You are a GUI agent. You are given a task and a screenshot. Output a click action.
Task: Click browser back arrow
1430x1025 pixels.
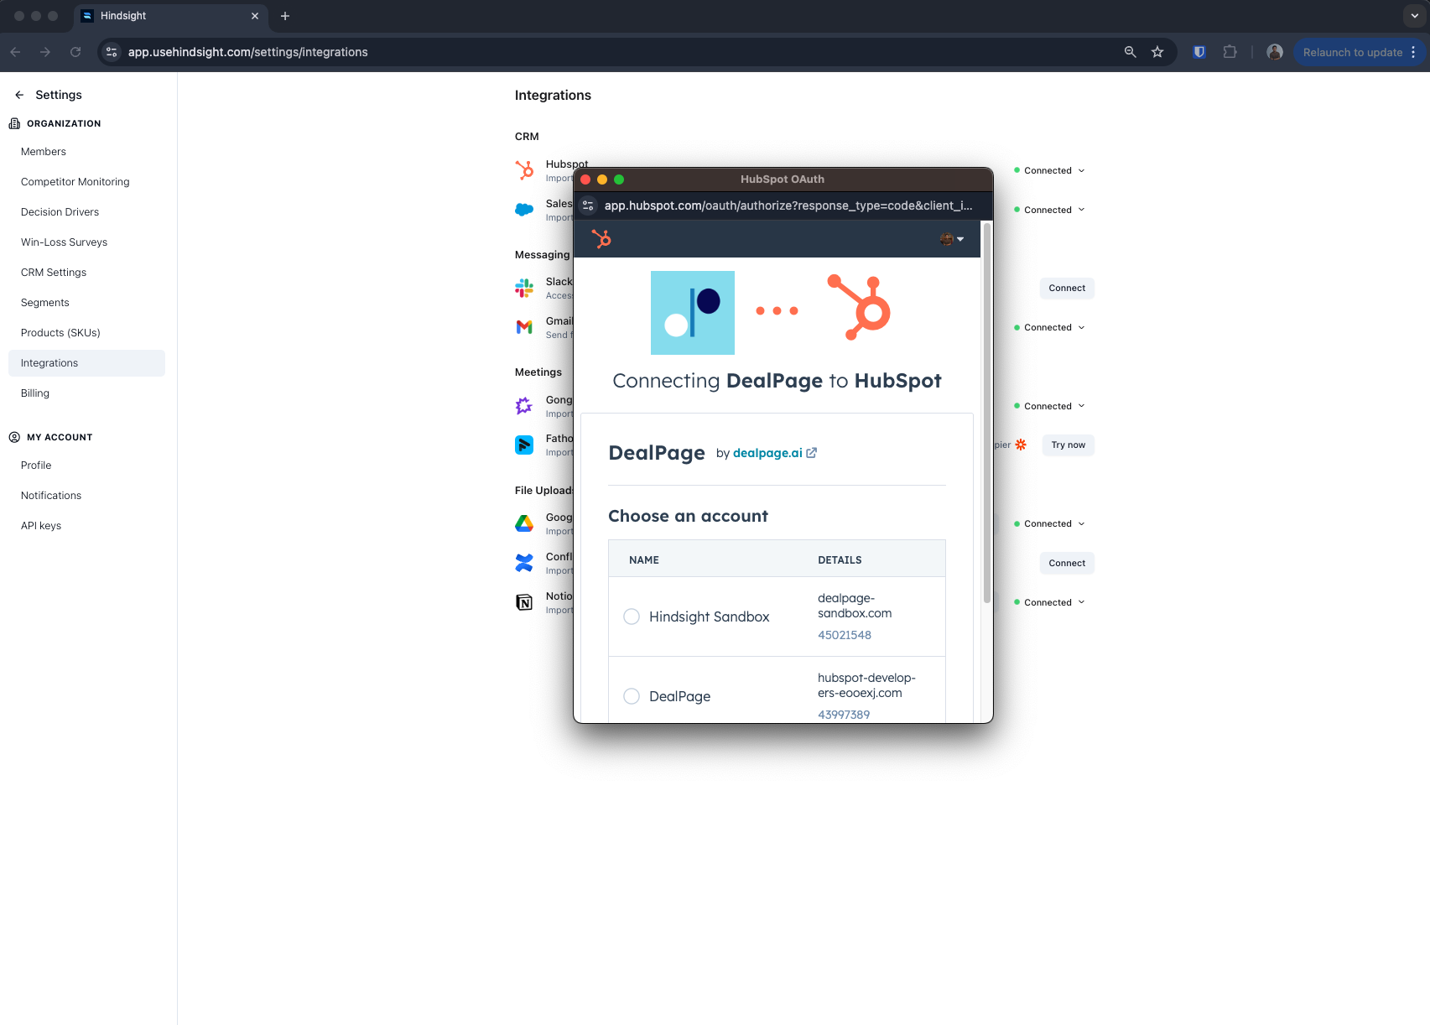pos(15,52)
